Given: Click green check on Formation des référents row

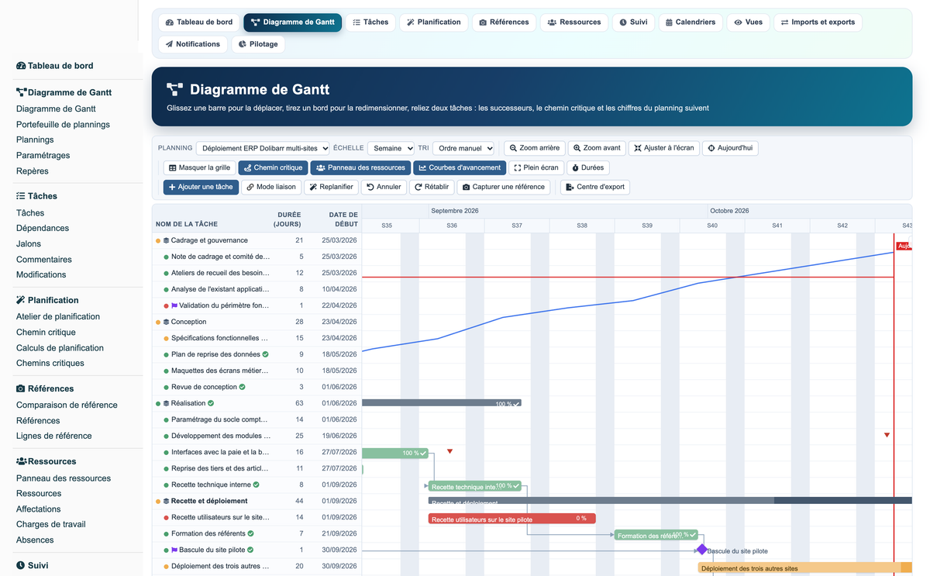Looking at the screenshot, I should point(250,533).
